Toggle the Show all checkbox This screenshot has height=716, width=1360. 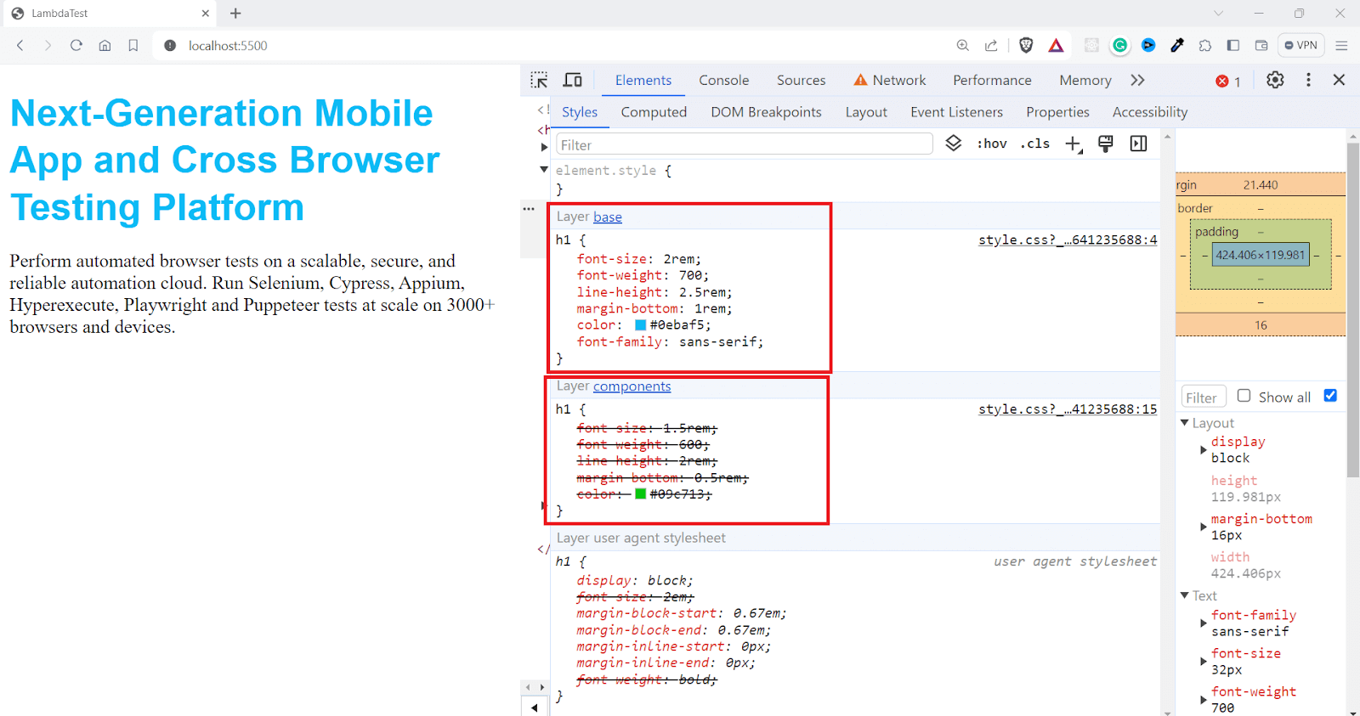tap(1244, 396)
